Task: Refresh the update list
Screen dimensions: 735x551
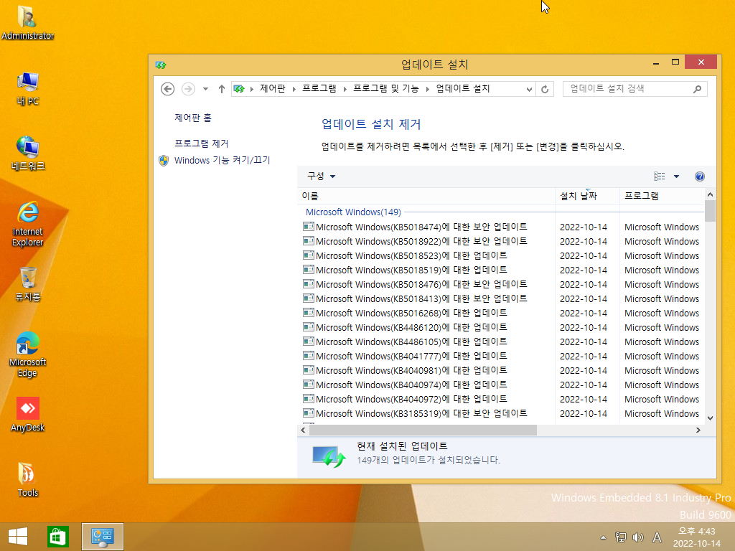Action: (545, 89)
